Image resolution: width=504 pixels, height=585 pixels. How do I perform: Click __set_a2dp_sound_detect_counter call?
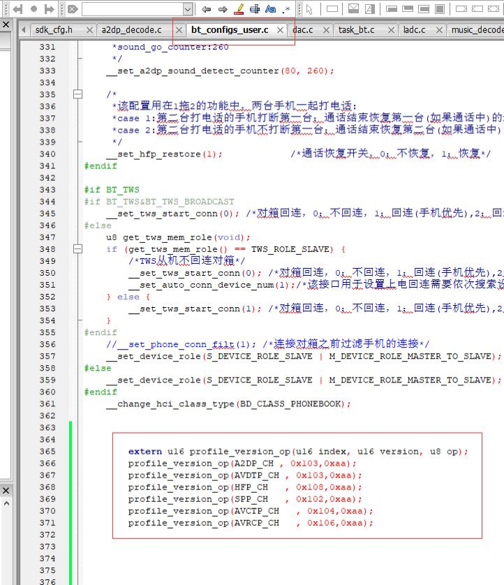coord(220,71)
